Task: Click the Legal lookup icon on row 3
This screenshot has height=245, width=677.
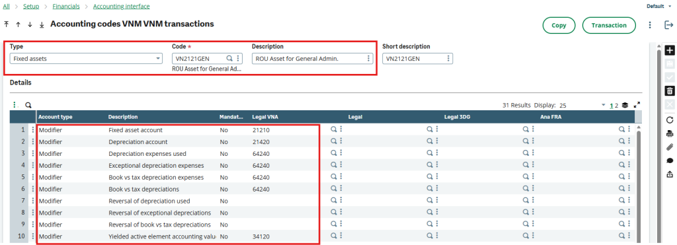Action: coord(430,153)
